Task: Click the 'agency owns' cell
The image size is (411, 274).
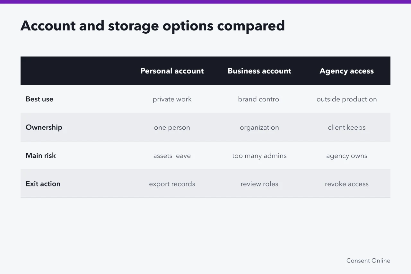Action: tap(347, 156)
